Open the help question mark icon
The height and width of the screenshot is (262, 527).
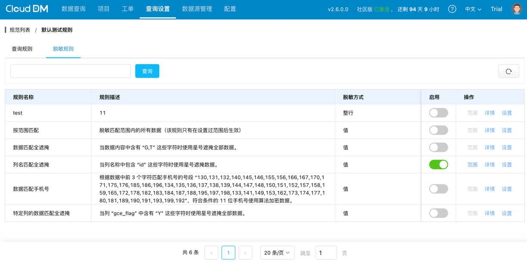(x=452, y=9)
